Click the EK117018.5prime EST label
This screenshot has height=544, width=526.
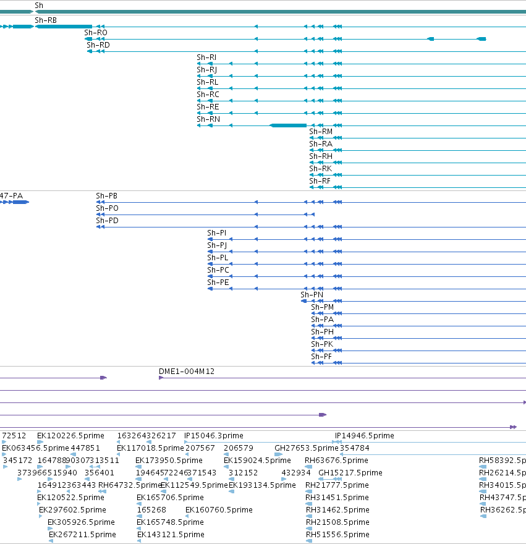pos(150,448)
